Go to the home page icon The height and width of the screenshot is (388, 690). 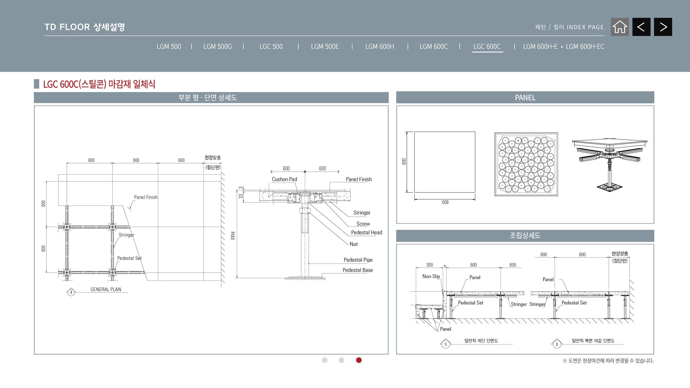click(x=620, y=27)
